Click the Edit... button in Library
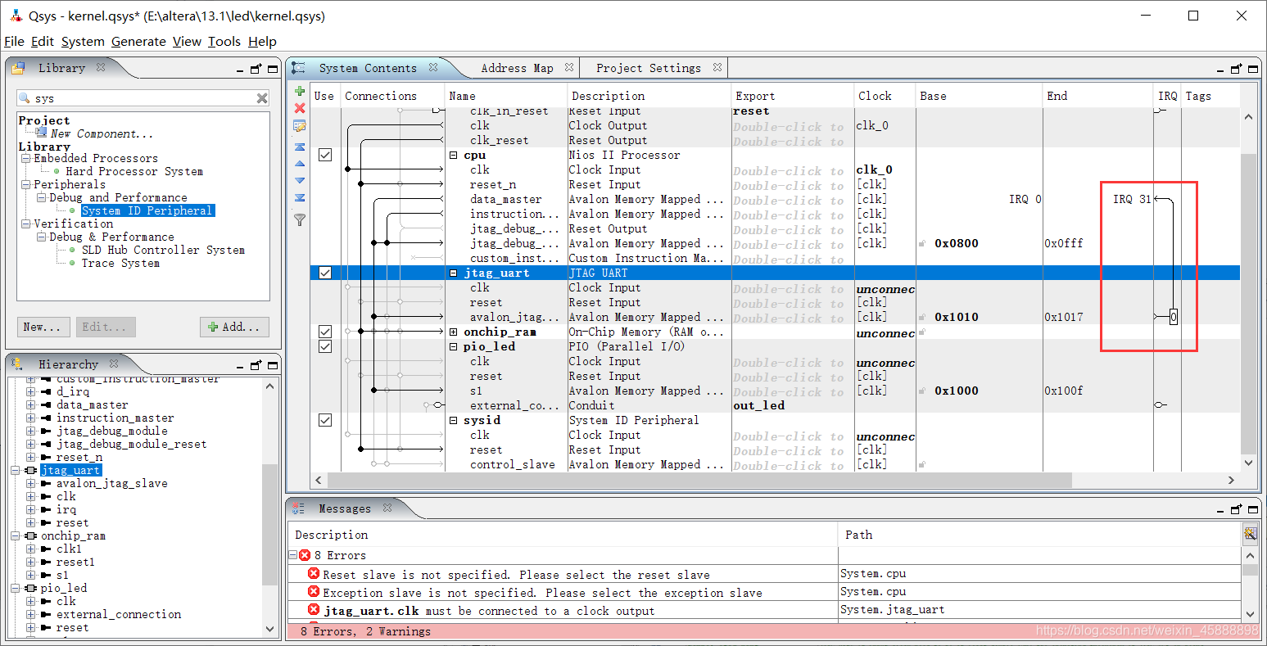Screen dimensions: 1267x646 106,327
